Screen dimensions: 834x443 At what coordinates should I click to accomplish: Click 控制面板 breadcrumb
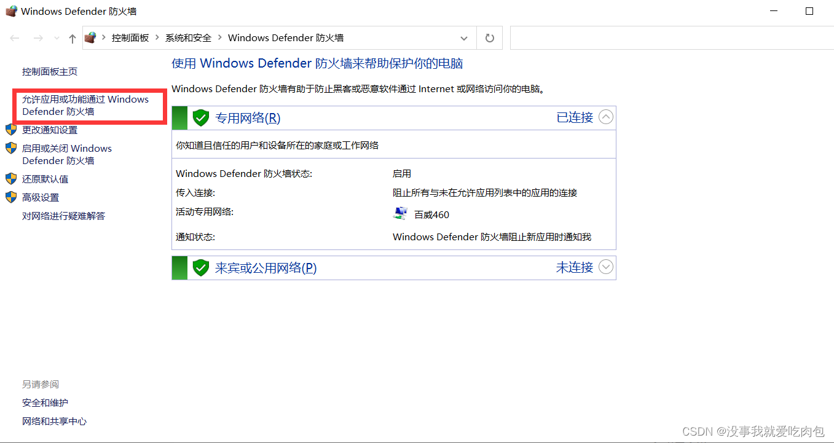click(130, 37)
